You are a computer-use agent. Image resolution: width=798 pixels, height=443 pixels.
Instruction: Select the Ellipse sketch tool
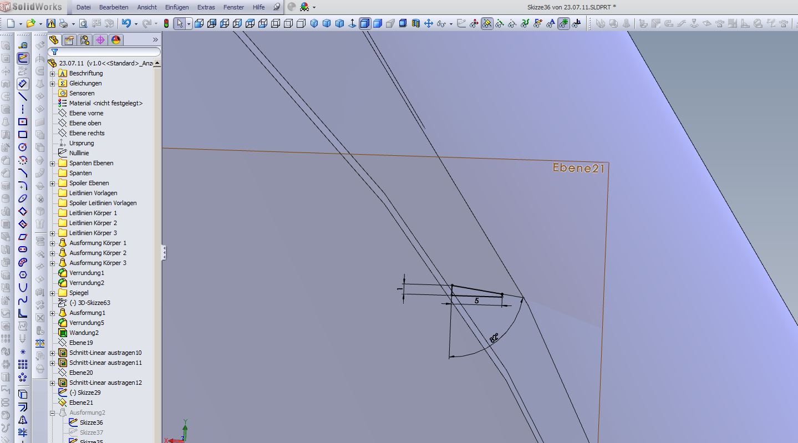click(23, 198)
